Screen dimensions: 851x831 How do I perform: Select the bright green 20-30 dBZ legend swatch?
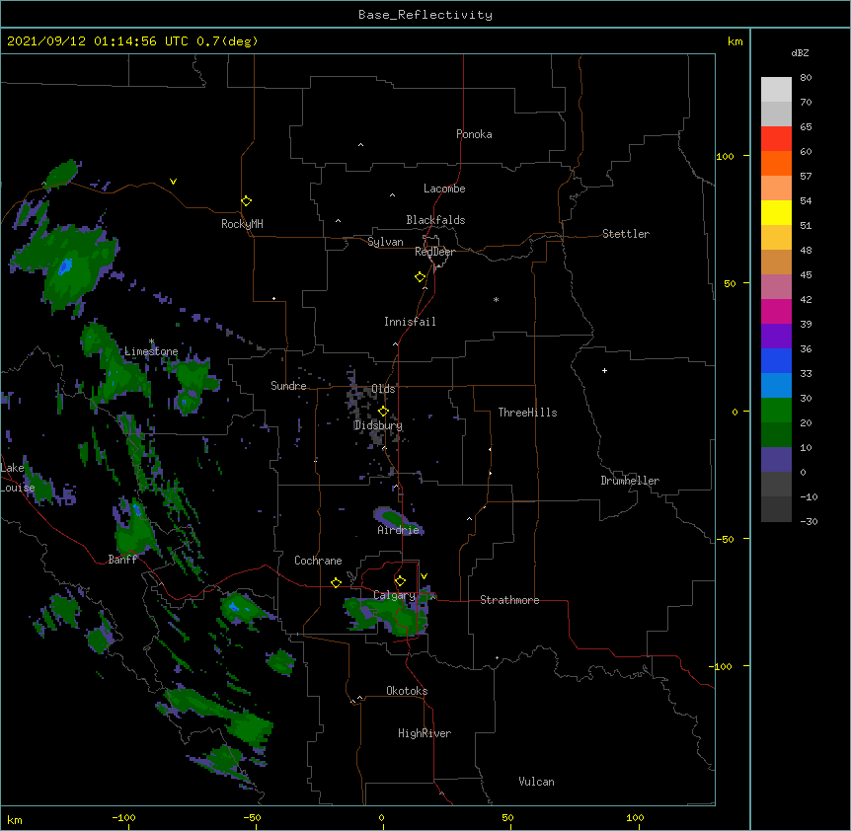click(776, 411)
